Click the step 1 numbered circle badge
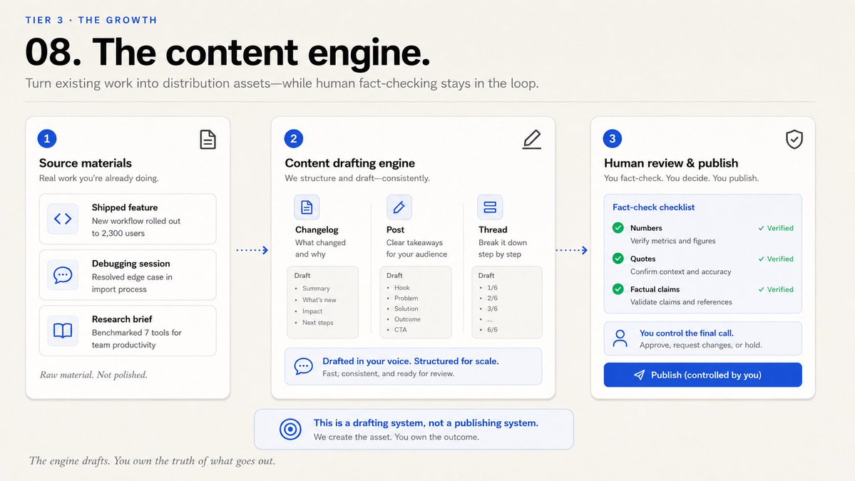Screen dimensions: 855x481 47,138
